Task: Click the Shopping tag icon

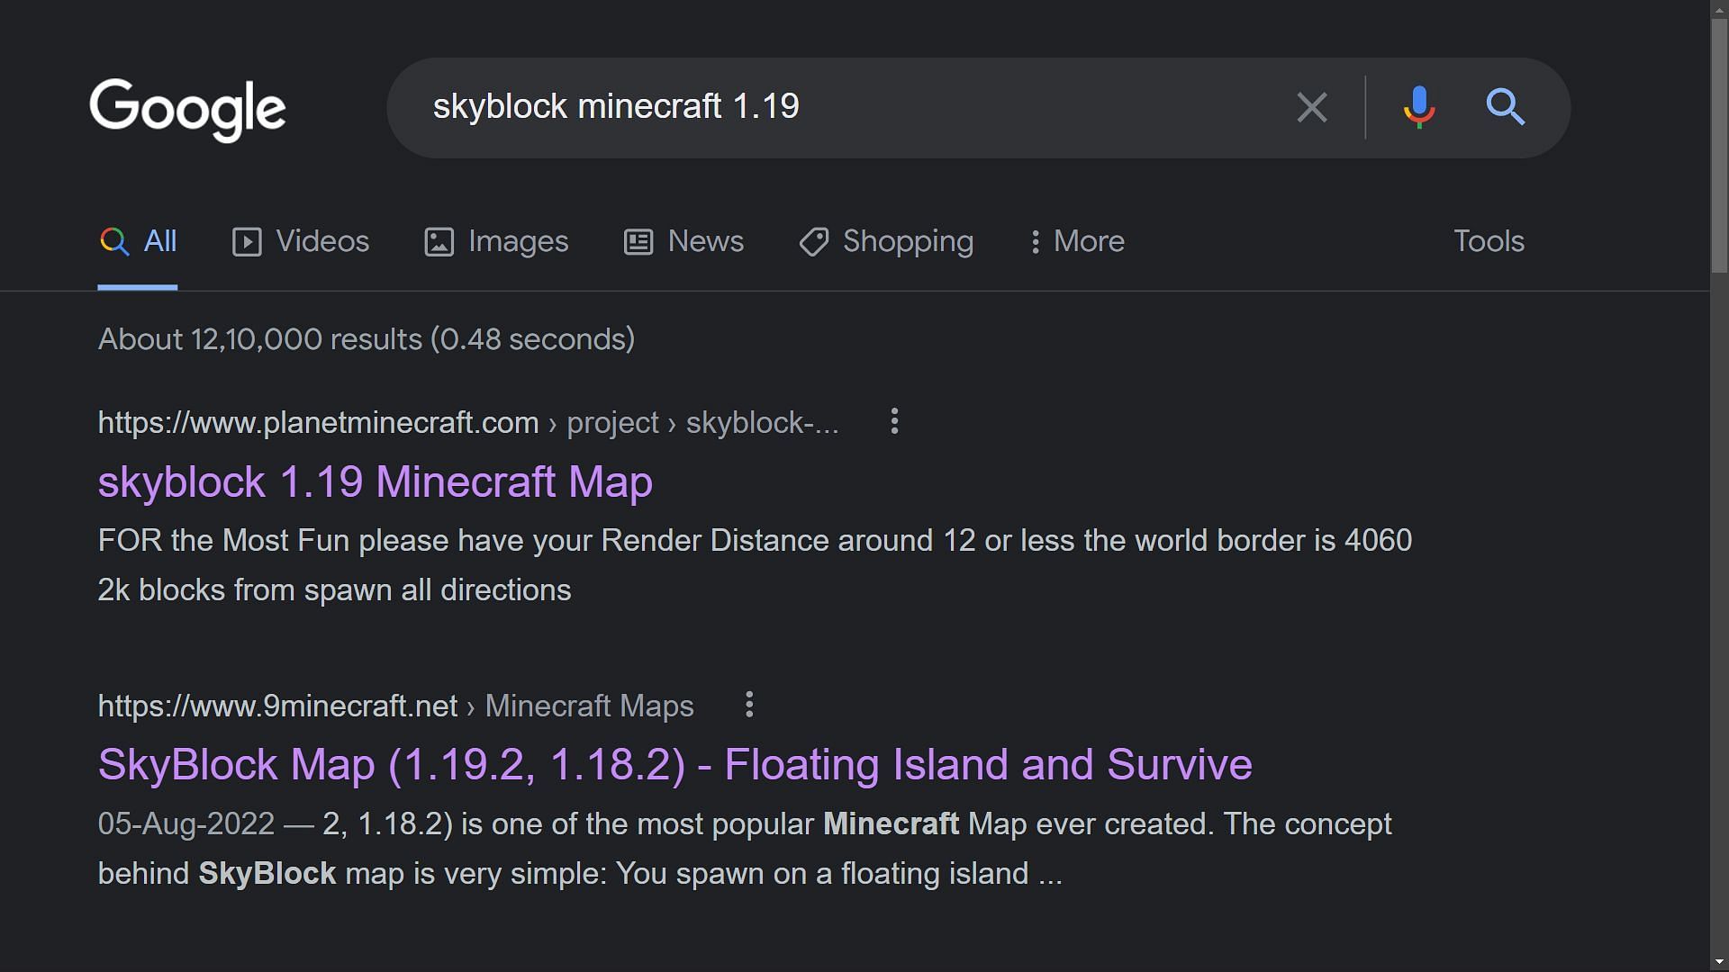Action: pyautogui.click(x=811, y=241)
